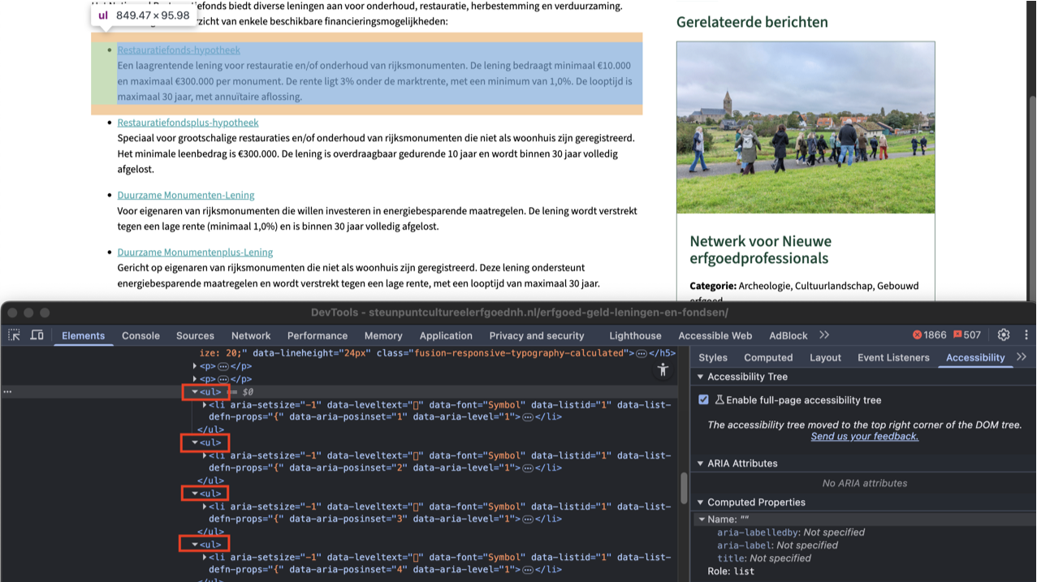Collapse the Accessibility Tree section
Image resolution: width=1037 pixels, height=582 pixels.
coord(700,377)
